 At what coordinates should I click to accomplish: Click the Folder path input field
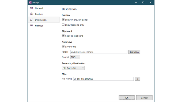click(x=99, y=52)
